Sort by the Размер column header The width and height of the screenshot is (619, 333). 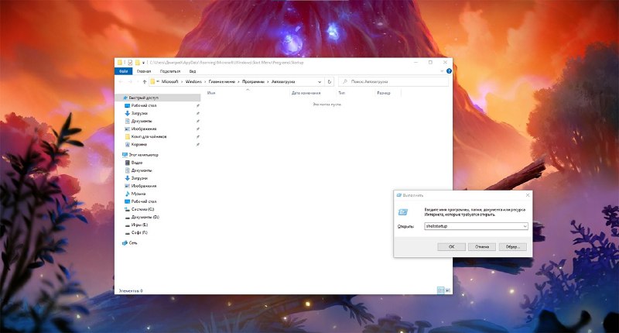click(x=383, y=93)
